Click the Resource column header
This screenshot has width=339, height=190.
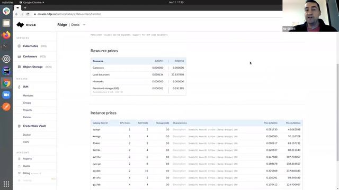pos(98,61)
